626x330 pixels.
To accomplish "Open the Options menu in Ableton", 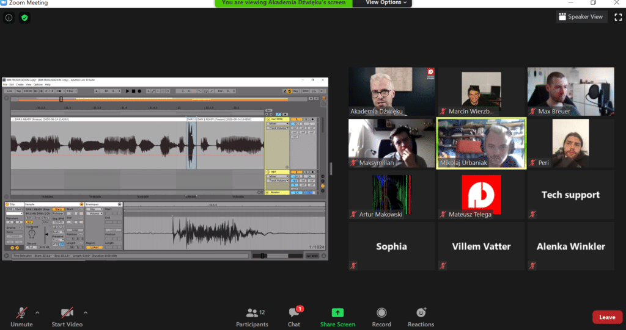I will [x=38, y=85].
